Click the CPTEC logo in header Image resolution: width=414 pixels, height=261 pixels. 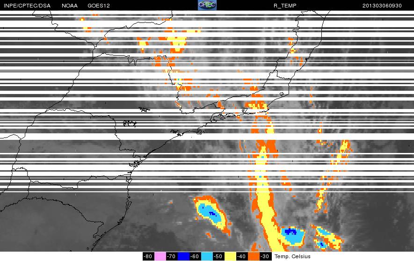207,5
